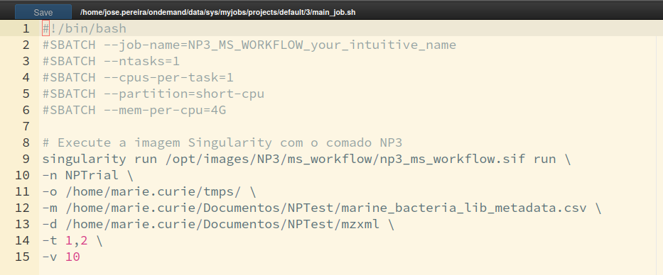Place cursor on the #!/bin/bash shebang line
Image resolution: width=663 pixels, height=275 pixels.
[85, 28]
